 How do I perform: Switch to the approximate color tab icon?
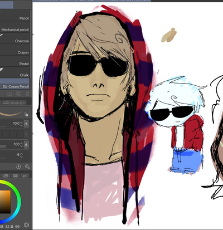point(25,176)
